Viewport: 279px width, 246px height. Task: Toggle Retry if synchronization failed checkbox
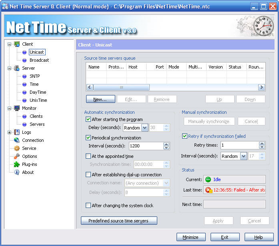(x=185, y=136)
